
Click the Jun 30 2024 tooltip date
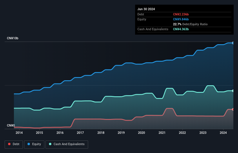coord(146,9)
